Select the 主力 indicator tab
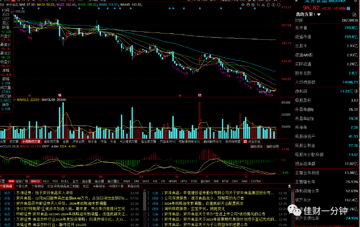Image resolution: width=360 pixels, height=227 pixels. (x=76, y=181)
